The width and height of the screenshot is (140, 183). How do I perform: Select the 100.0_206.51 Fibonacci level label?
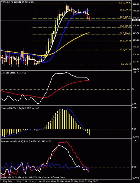(125, 3)
